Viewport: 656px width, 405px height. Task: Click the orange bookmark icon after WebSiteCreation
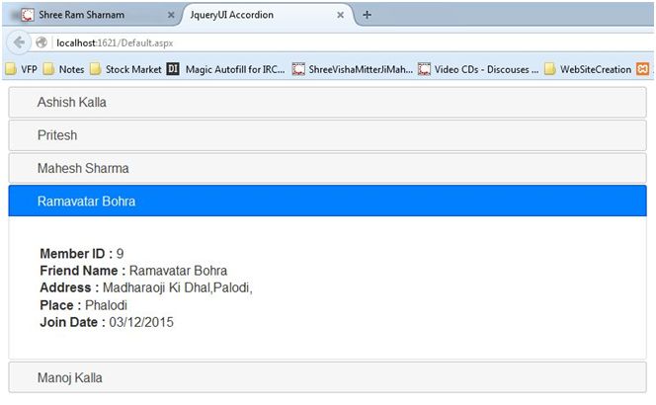click(642, 69)
